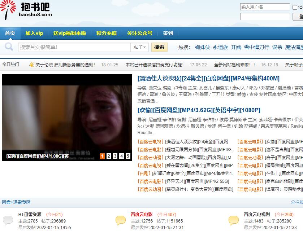Viewport: 303px width, 233px height.
Task: Open the 帖子 search type dropdown
Action: tap(140, 47)
